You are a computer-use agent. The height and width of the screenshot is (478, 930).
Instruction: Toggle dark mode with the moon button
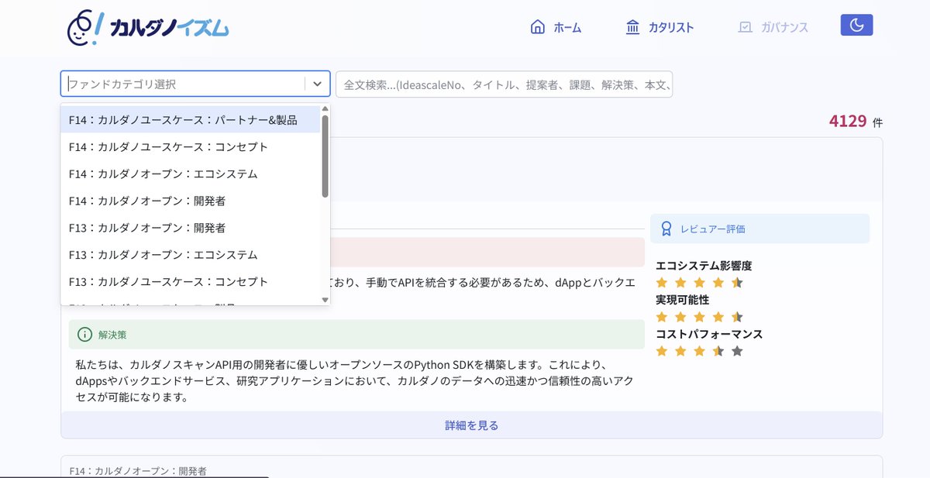pos(856,24)
